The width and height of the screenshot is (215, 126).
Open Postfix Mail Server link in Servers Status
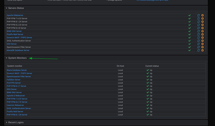(x=15, y=34)
